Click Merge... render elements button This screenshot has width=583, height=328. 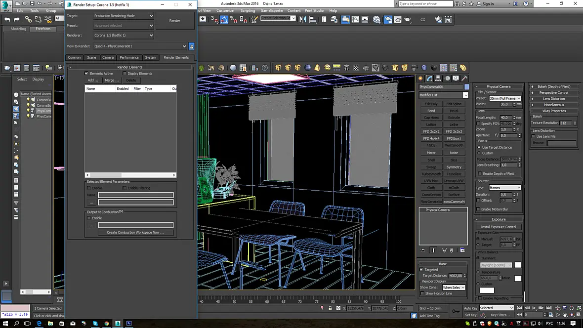coord(112,81)
